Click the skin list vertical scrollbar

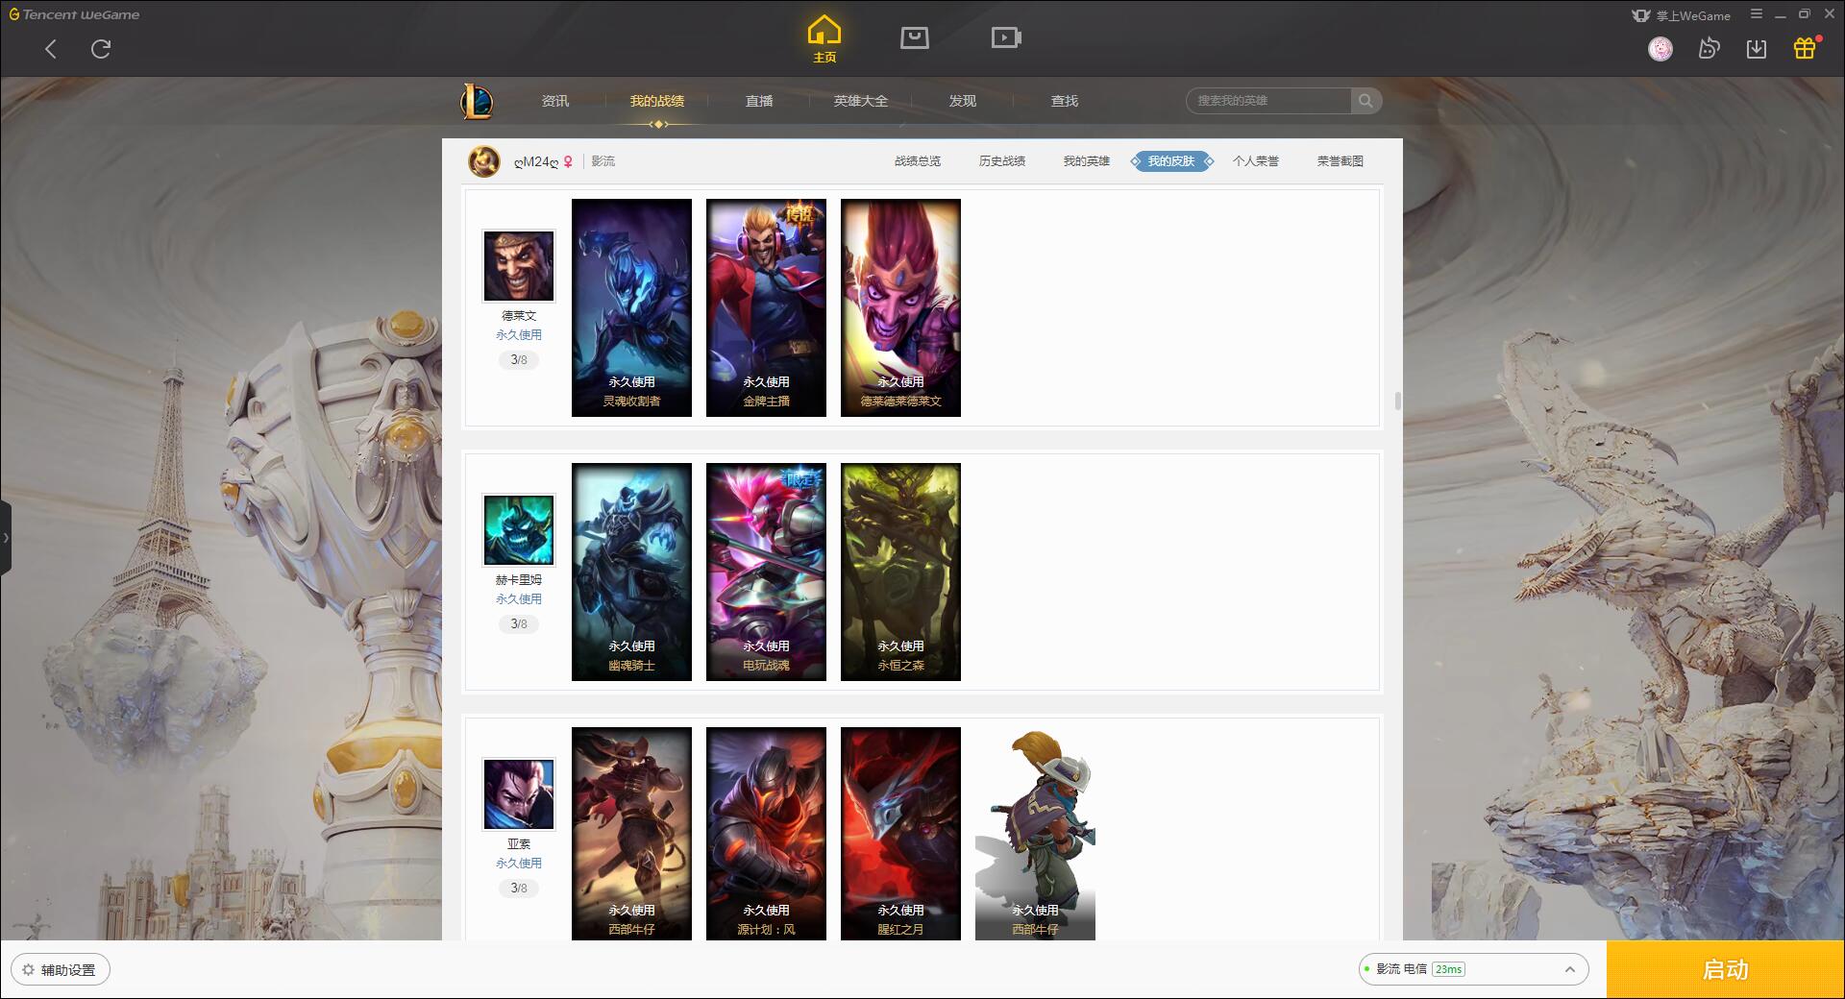(1397, 401)
